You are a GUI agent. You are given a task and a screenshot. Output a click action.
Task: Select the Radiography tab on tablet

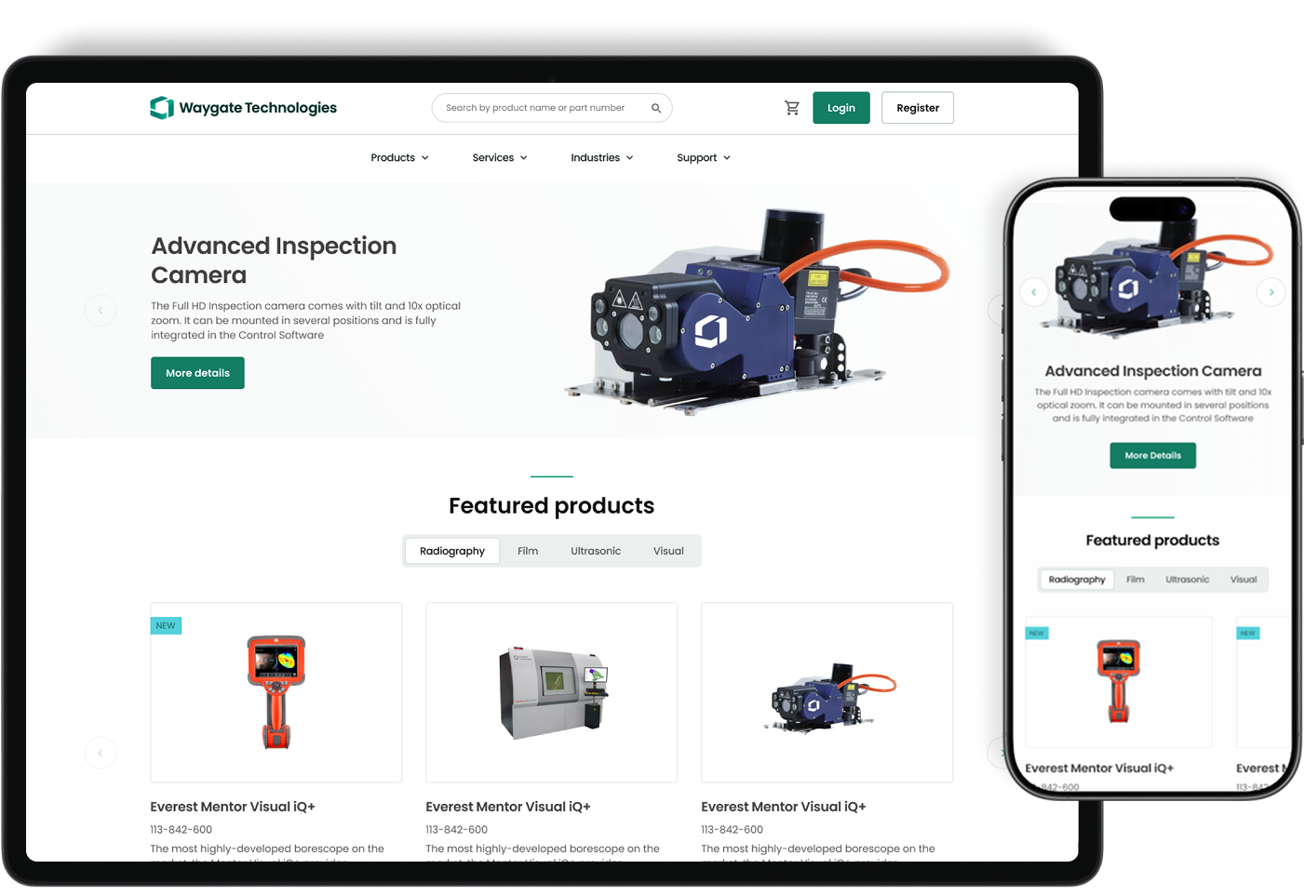pos(452,551)
